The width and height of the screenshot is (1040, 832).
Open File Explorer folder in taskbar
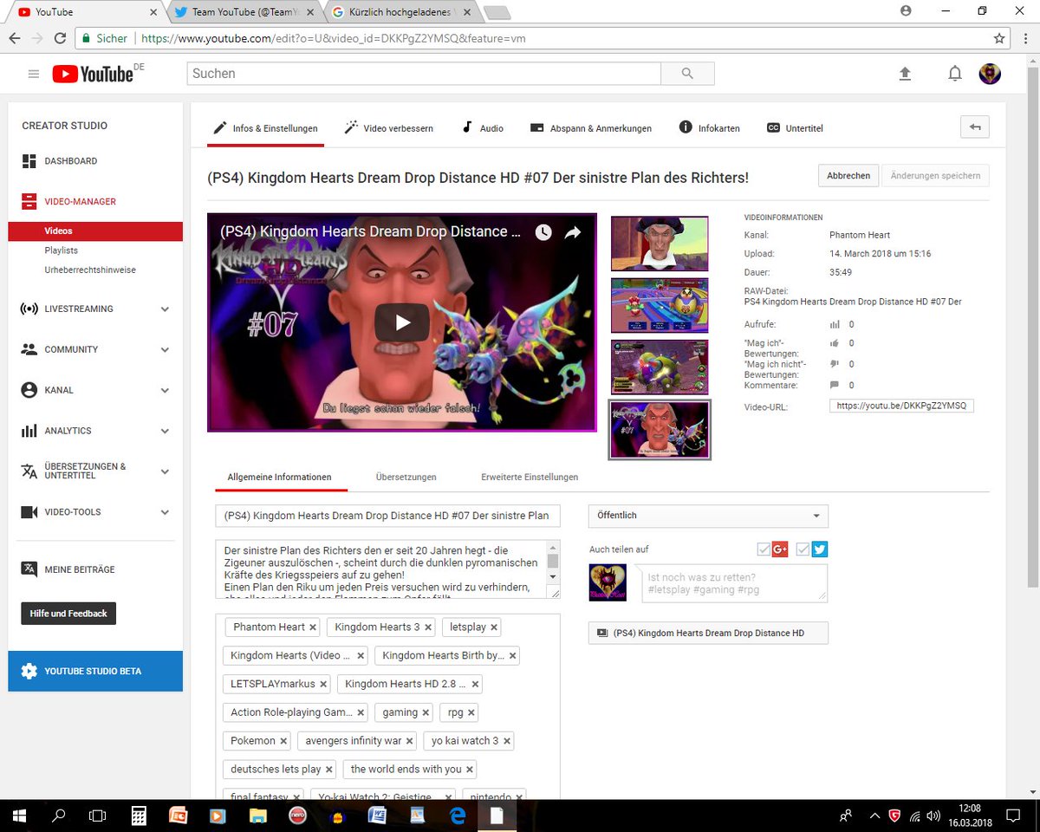[257, 816]
